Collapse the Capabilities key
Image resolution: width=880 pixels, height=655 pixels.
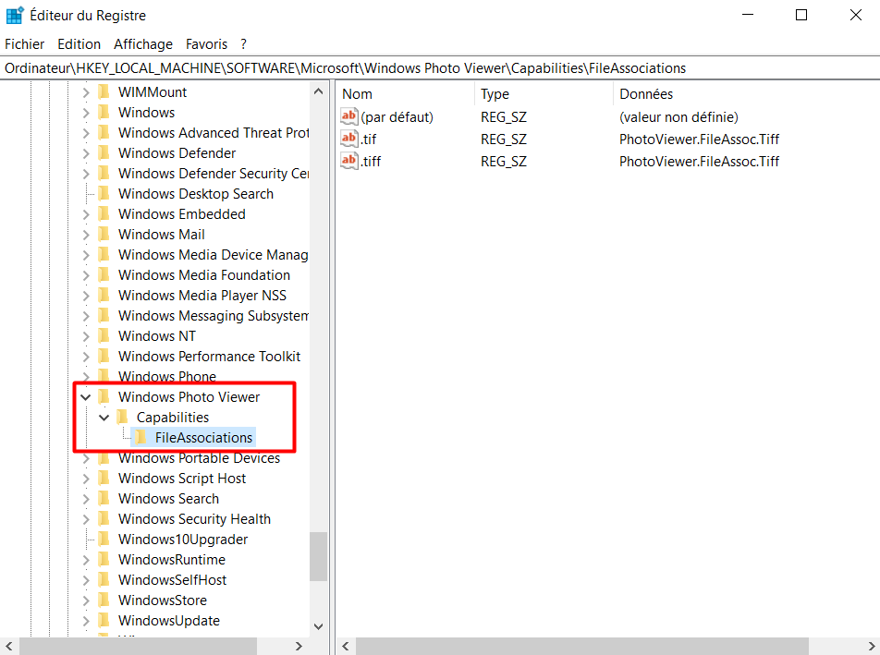click(104, 418)
